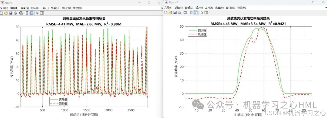Open Property Inspector in Figure 2 toolbar
The height and width of the screenshot is (118, 327).
pos(206,12)
